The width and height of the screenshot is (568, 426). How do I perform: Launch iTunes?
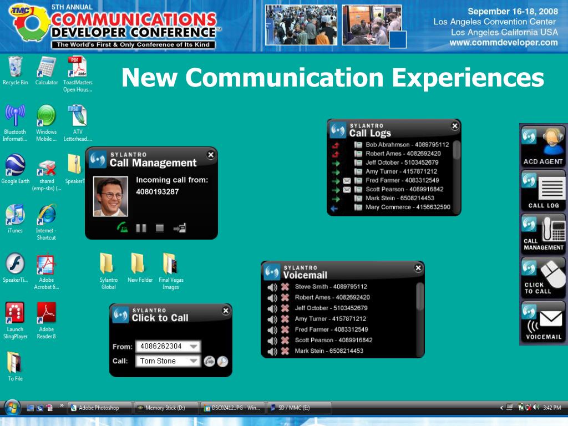click(15, 219)
